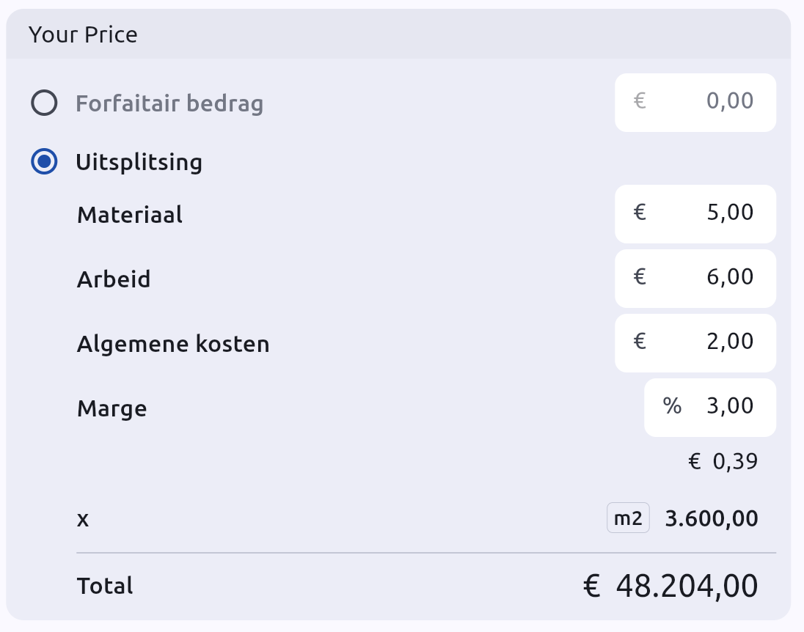Select the Uitsplitsing radio button
804x632 pixels.
click(44, 161)
